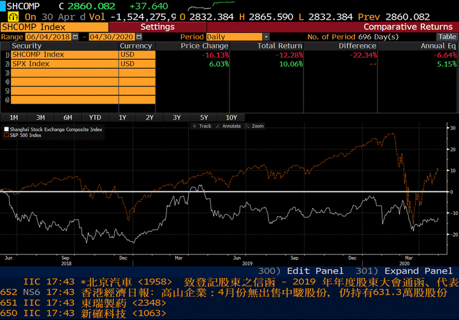Select SPX Index security cell

[x=64, y=64]
